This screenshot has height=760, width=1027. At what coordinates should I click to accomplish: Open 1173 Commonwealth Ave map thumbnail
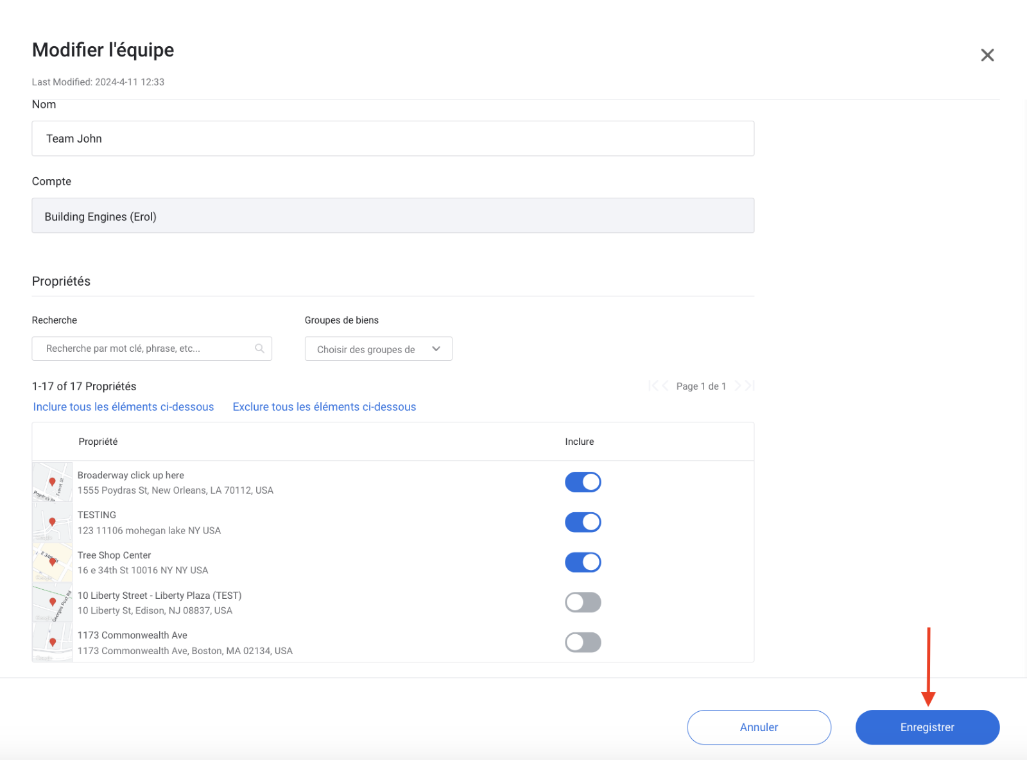click(52, 643)
